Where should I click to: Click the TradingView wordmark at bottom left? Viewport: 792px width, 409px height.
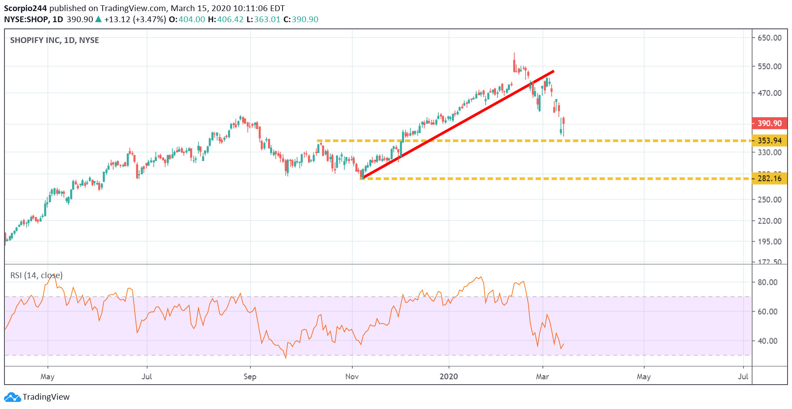(x=46, y=397)
